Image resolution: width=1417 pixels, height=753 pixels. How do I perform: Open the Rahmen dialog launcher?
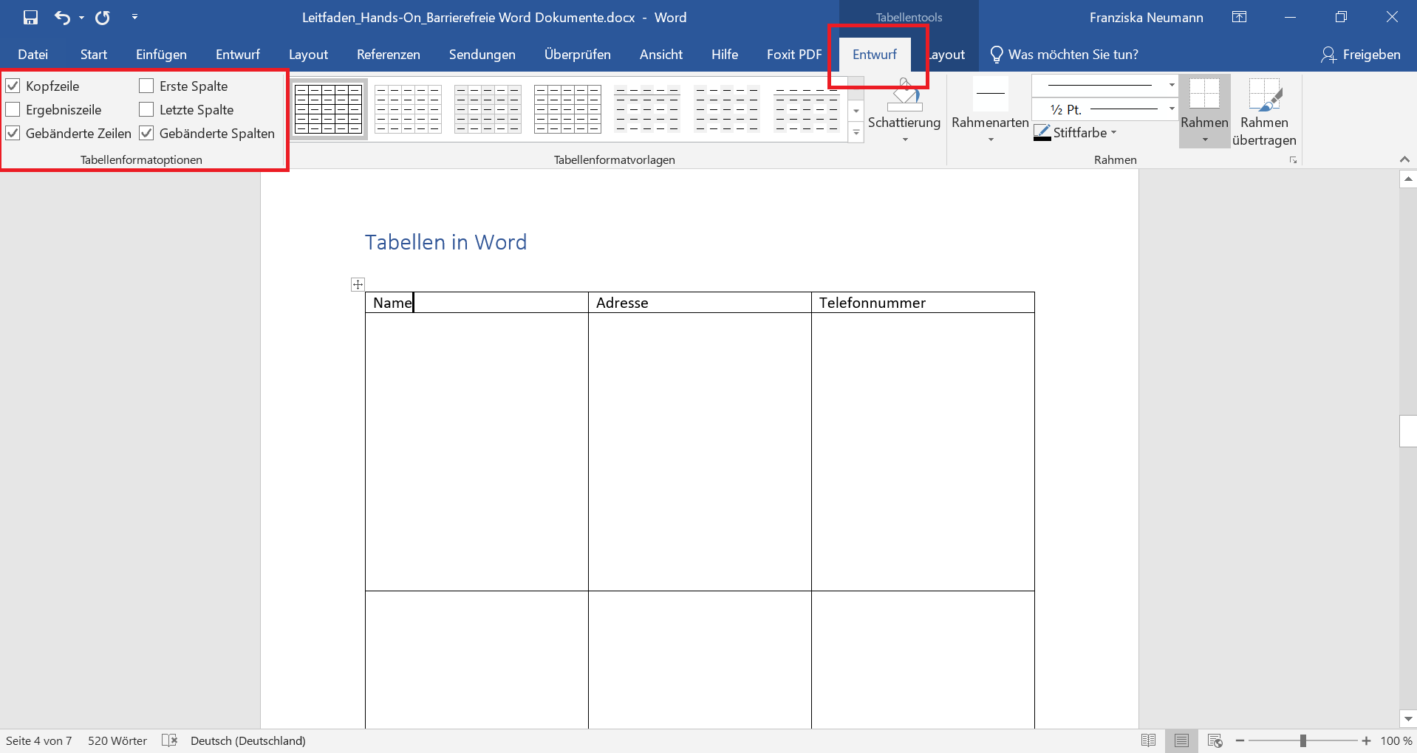click(1294, 159)
